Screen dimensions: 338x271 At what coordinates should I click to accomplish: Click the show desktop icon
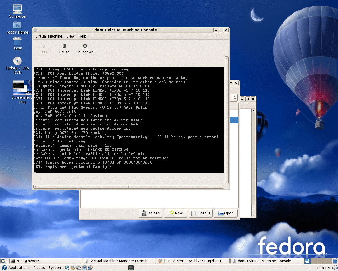3,261
